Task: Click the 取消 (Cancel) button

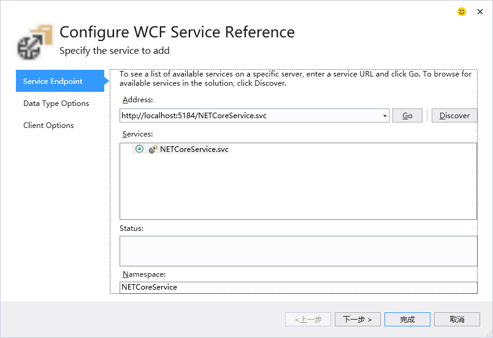Action: (x=457, y=319)
